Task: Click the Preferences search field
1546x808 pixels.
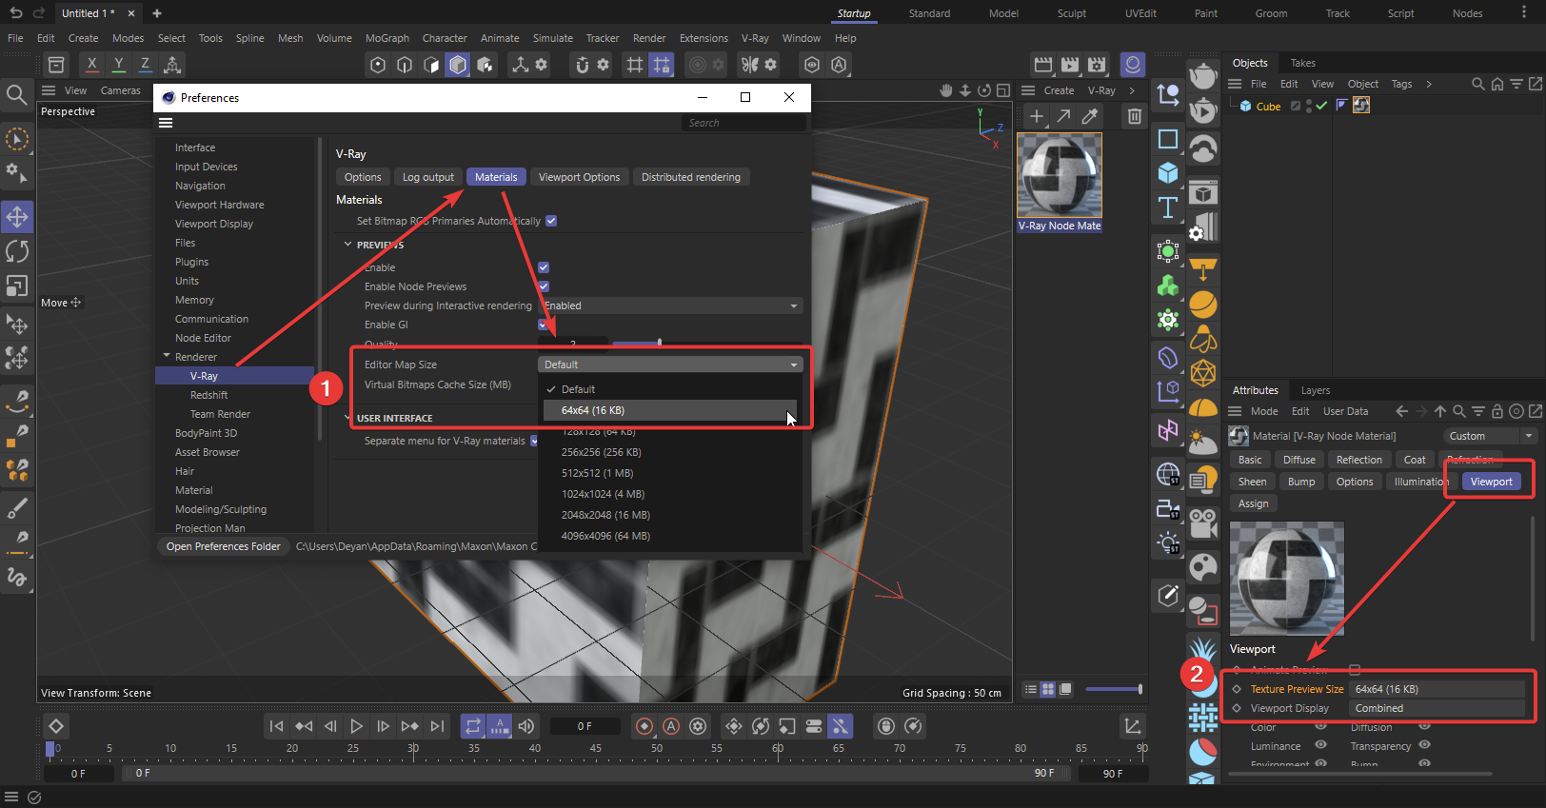Action: [x=743, y=123]
